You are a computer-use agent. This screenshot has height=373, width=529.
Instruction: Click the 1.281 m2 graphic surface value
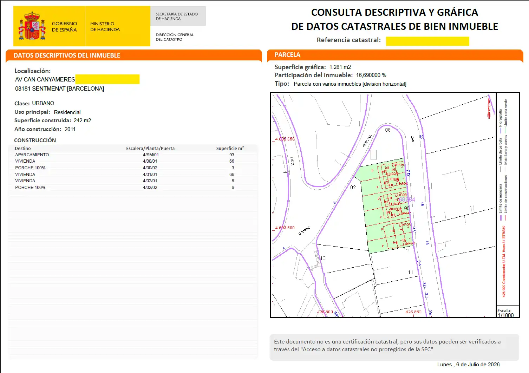(340, 67)
